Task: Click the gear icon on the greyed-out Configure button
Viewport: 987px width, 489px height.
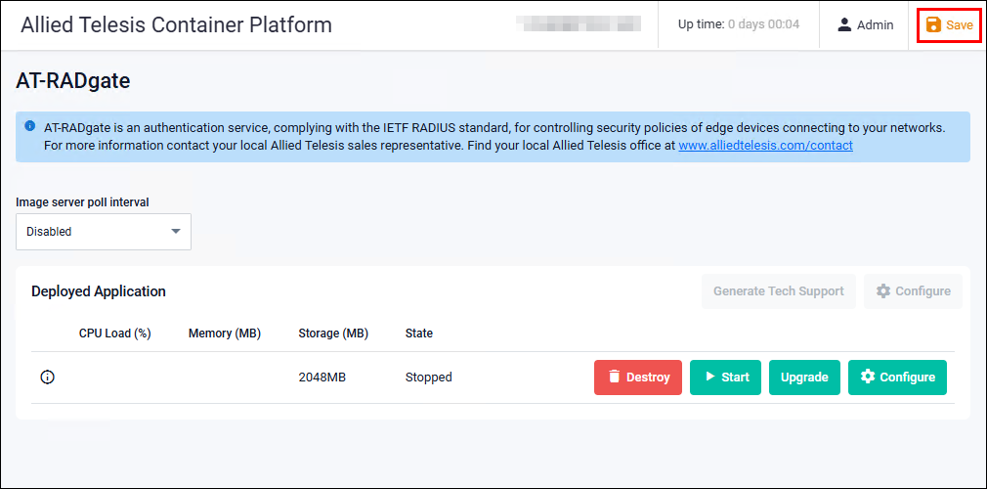Action: pos(882,291)
